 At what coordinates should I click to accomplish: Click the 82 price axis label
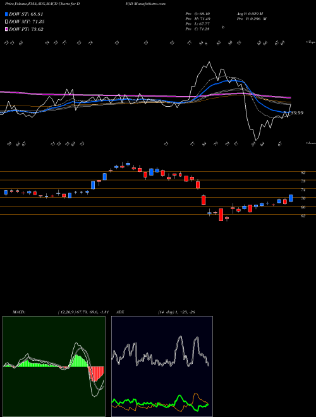click(303, 172)
